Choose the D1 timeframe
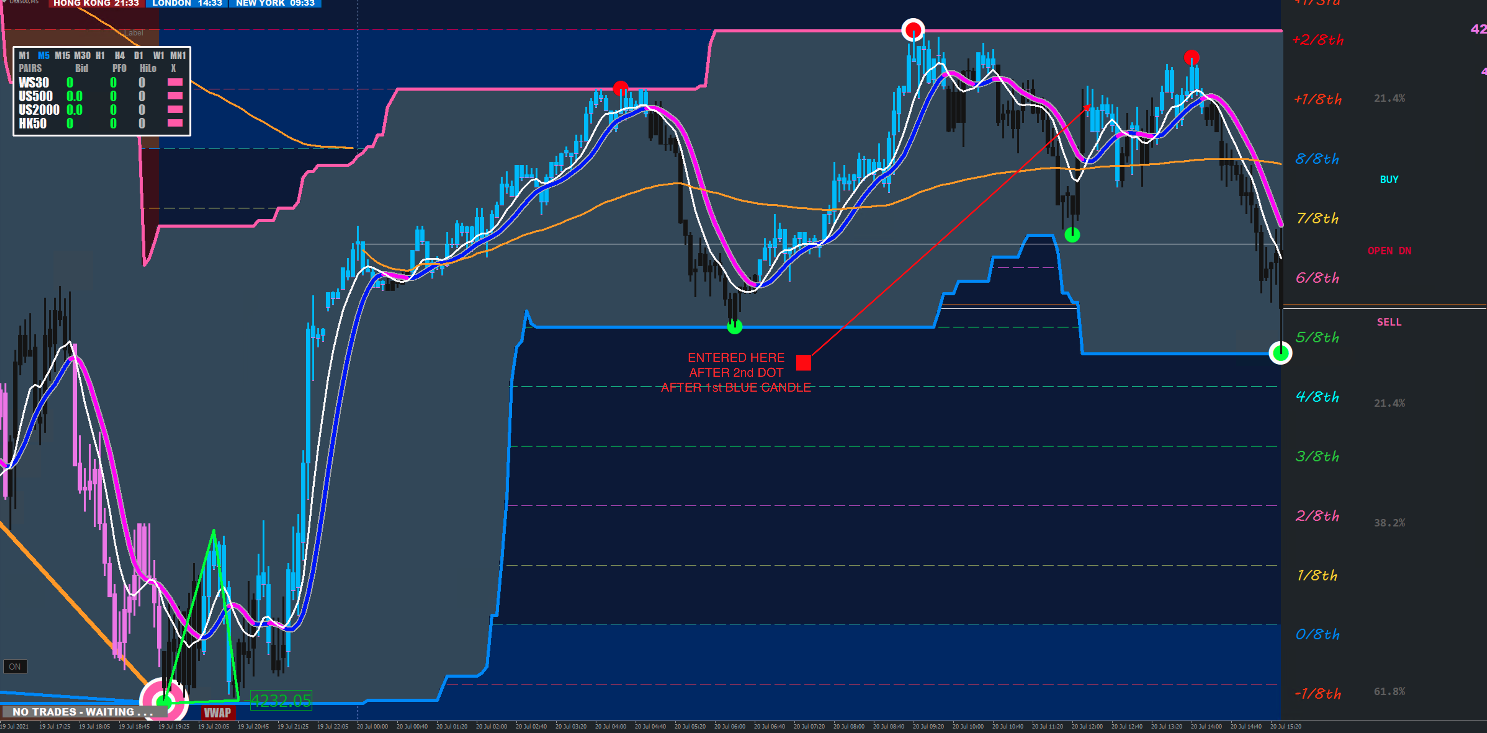Image resolution: width=1487 pixels, height=733 pixels. pyautogui.click(x=138, y=56)
